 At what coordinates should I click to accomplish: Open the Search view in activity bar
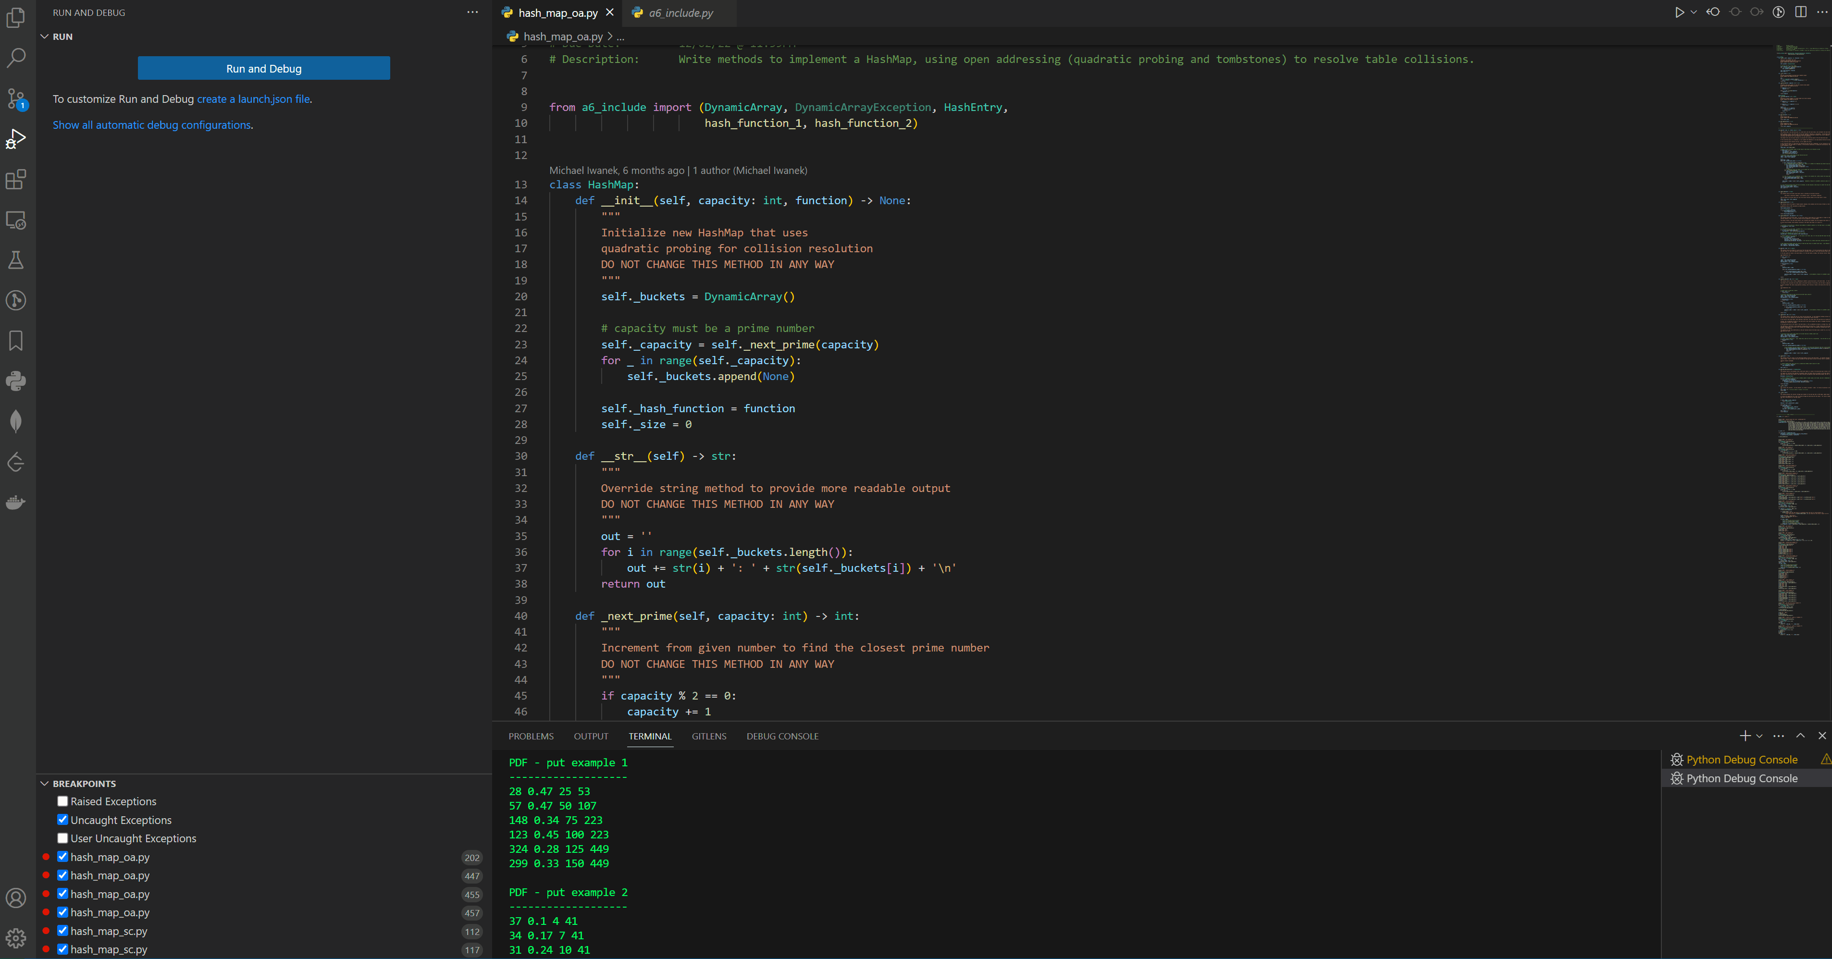pos(16,58)
